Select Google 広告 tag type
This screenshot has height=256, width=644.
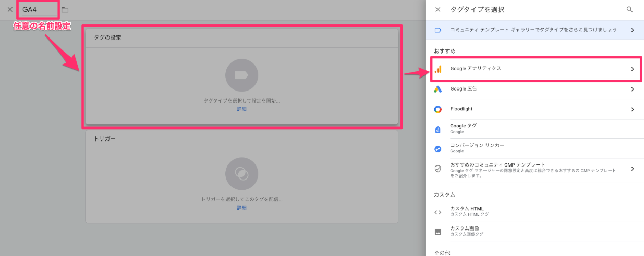tap(534, 89)
